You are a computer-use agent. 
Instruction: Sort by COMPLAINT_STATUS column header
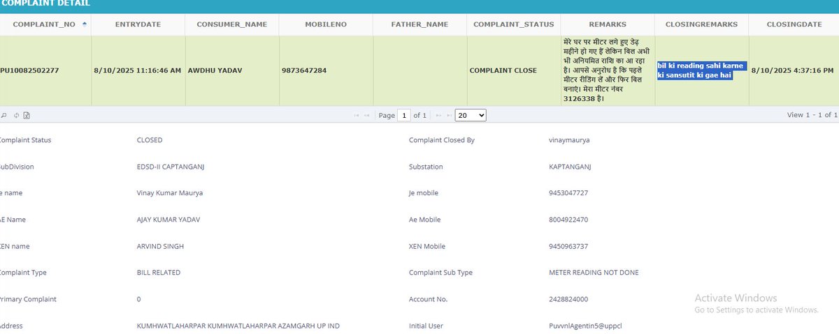(x=513, y=24)
